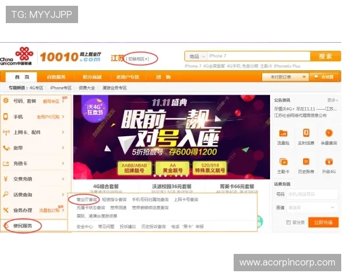Viewport: 347px width, 277px height.
Task: Expand the 上网卡、配件 category arrow
Action: pyautogui.click(x=63, y=132)
